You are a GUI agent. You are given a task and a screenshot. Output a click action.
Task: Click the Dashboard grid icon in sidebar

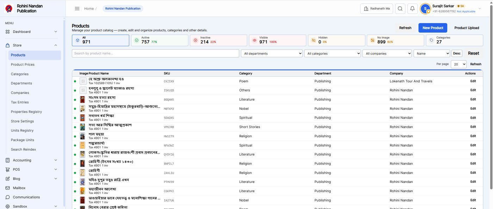pos(8,32)
